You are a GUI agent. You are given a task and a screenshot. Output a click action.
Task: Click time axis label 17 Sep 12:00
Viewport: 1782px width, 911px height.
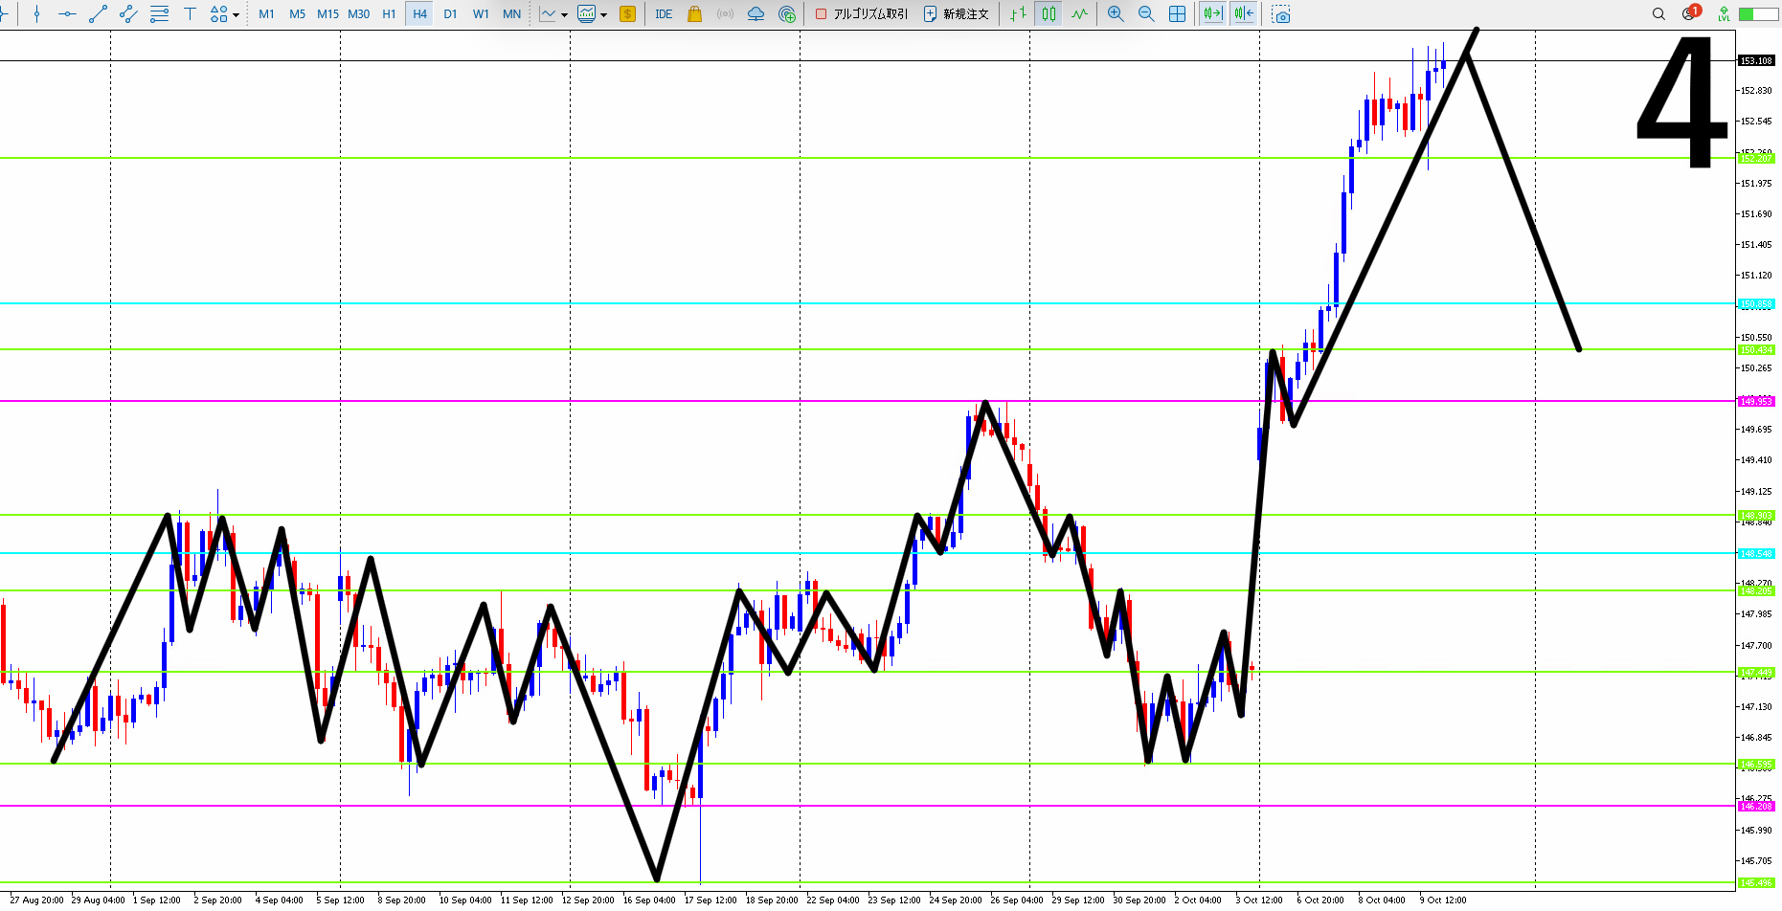[x=711, y=900]
